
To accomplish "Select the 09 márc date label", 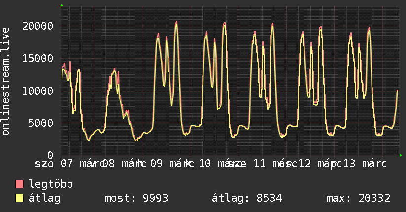I will point(171,163).
